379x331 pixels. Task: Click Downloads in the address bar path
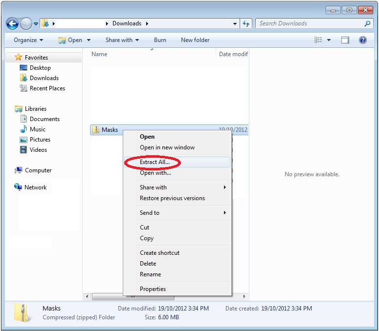(127, 23)
